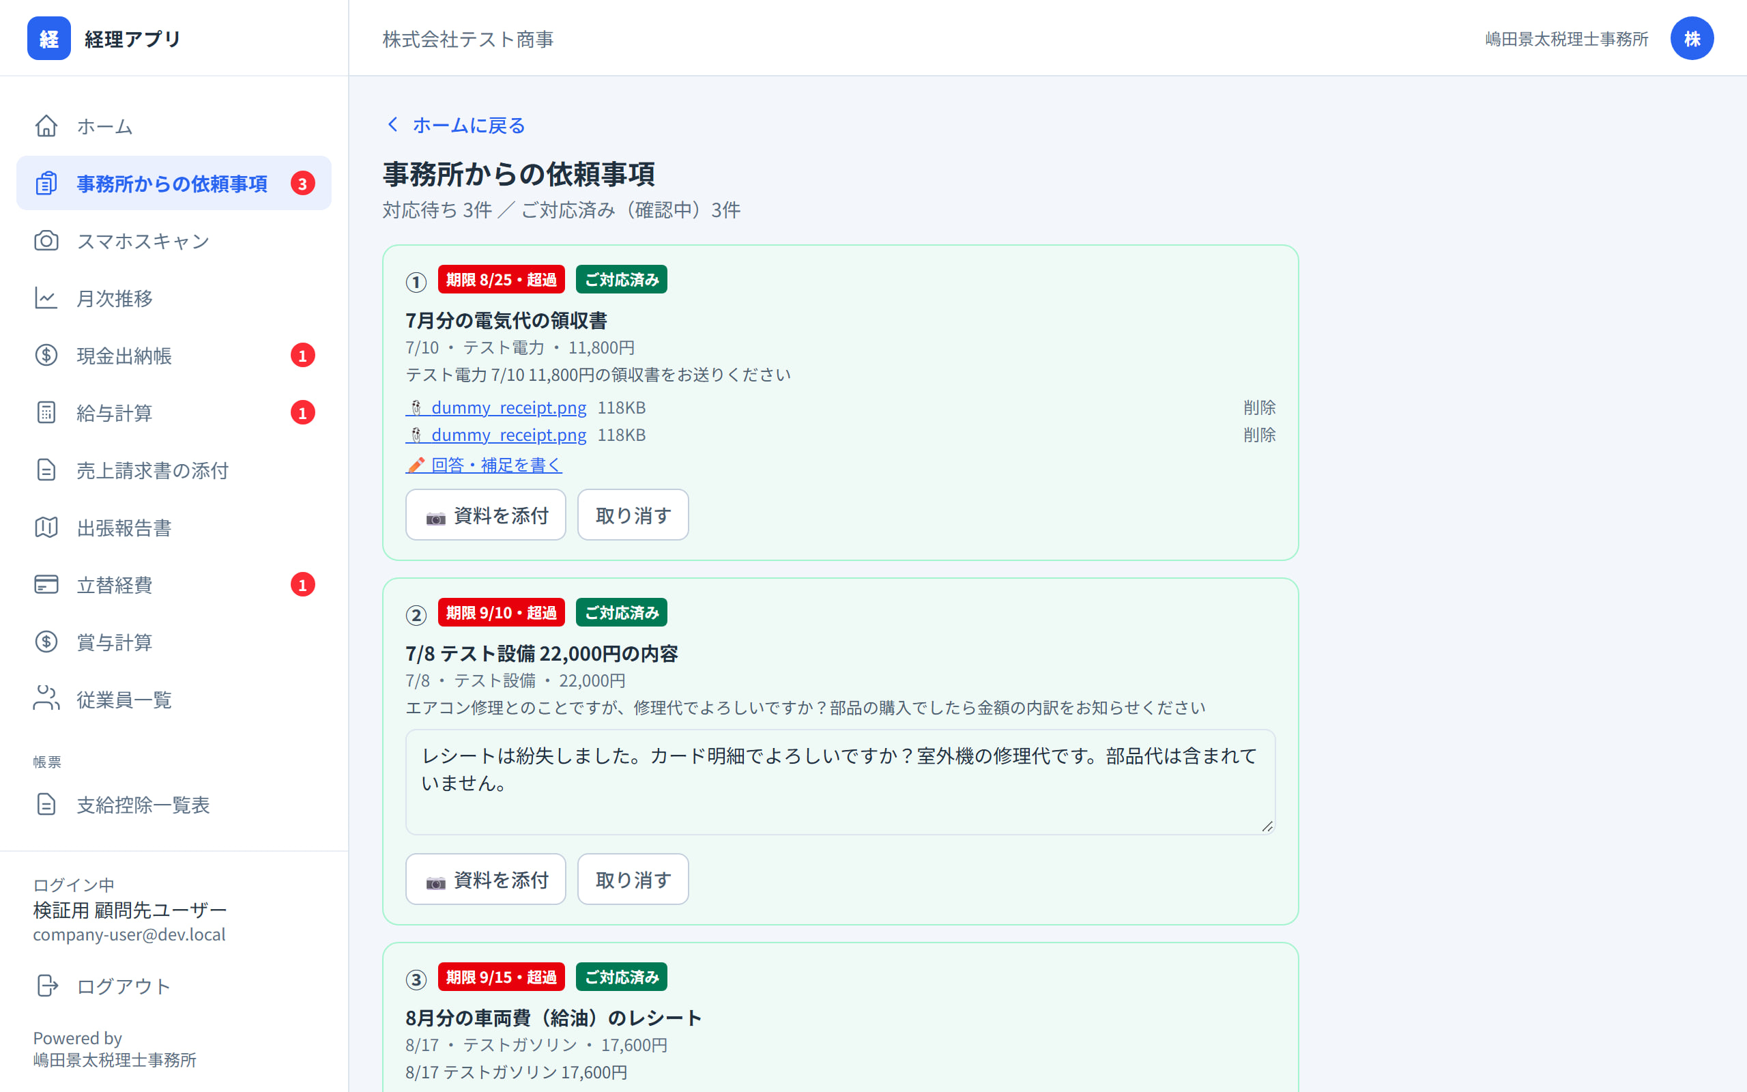Click 資料を添付 in request ②
1747x1092 pixels.
coord(485,880)
